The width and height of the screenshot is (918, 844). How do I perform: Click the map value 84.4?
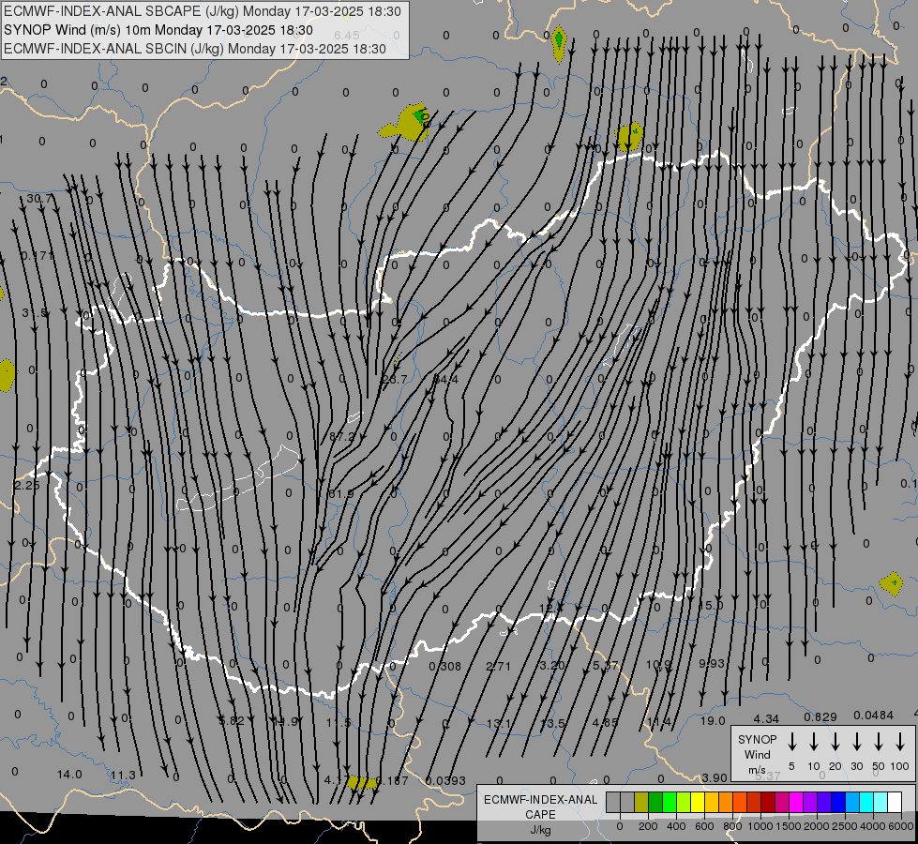pyautogui.click(x=446, y=380)
